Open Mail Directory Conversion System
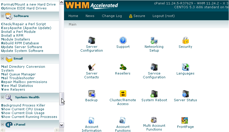The image size is (229, 132). point(23,68)
